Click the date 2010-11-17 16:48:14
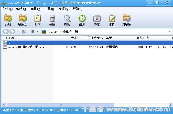Viewport: 173px width, 114px height. pos(151,47)
